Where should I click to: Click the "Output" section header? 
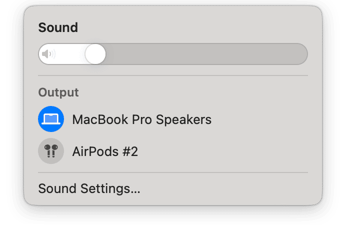[x=58, y=92]
